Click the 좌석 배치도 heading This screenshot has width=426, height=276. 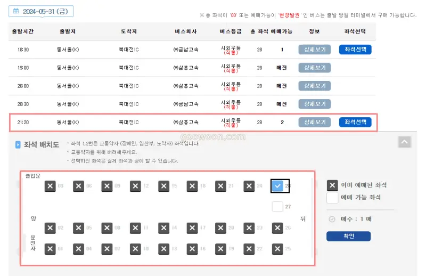click(42, 145)
